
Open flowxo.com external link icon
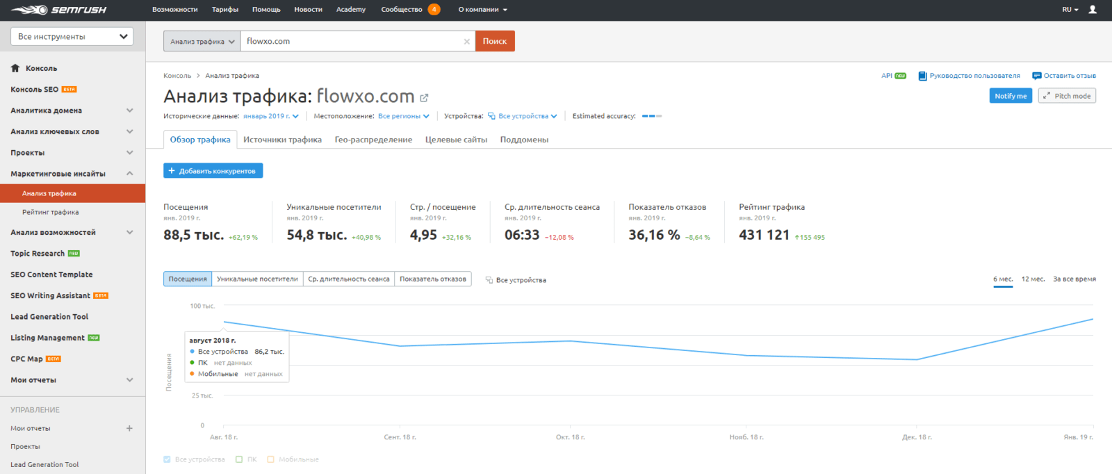click(x=424, y=98)
